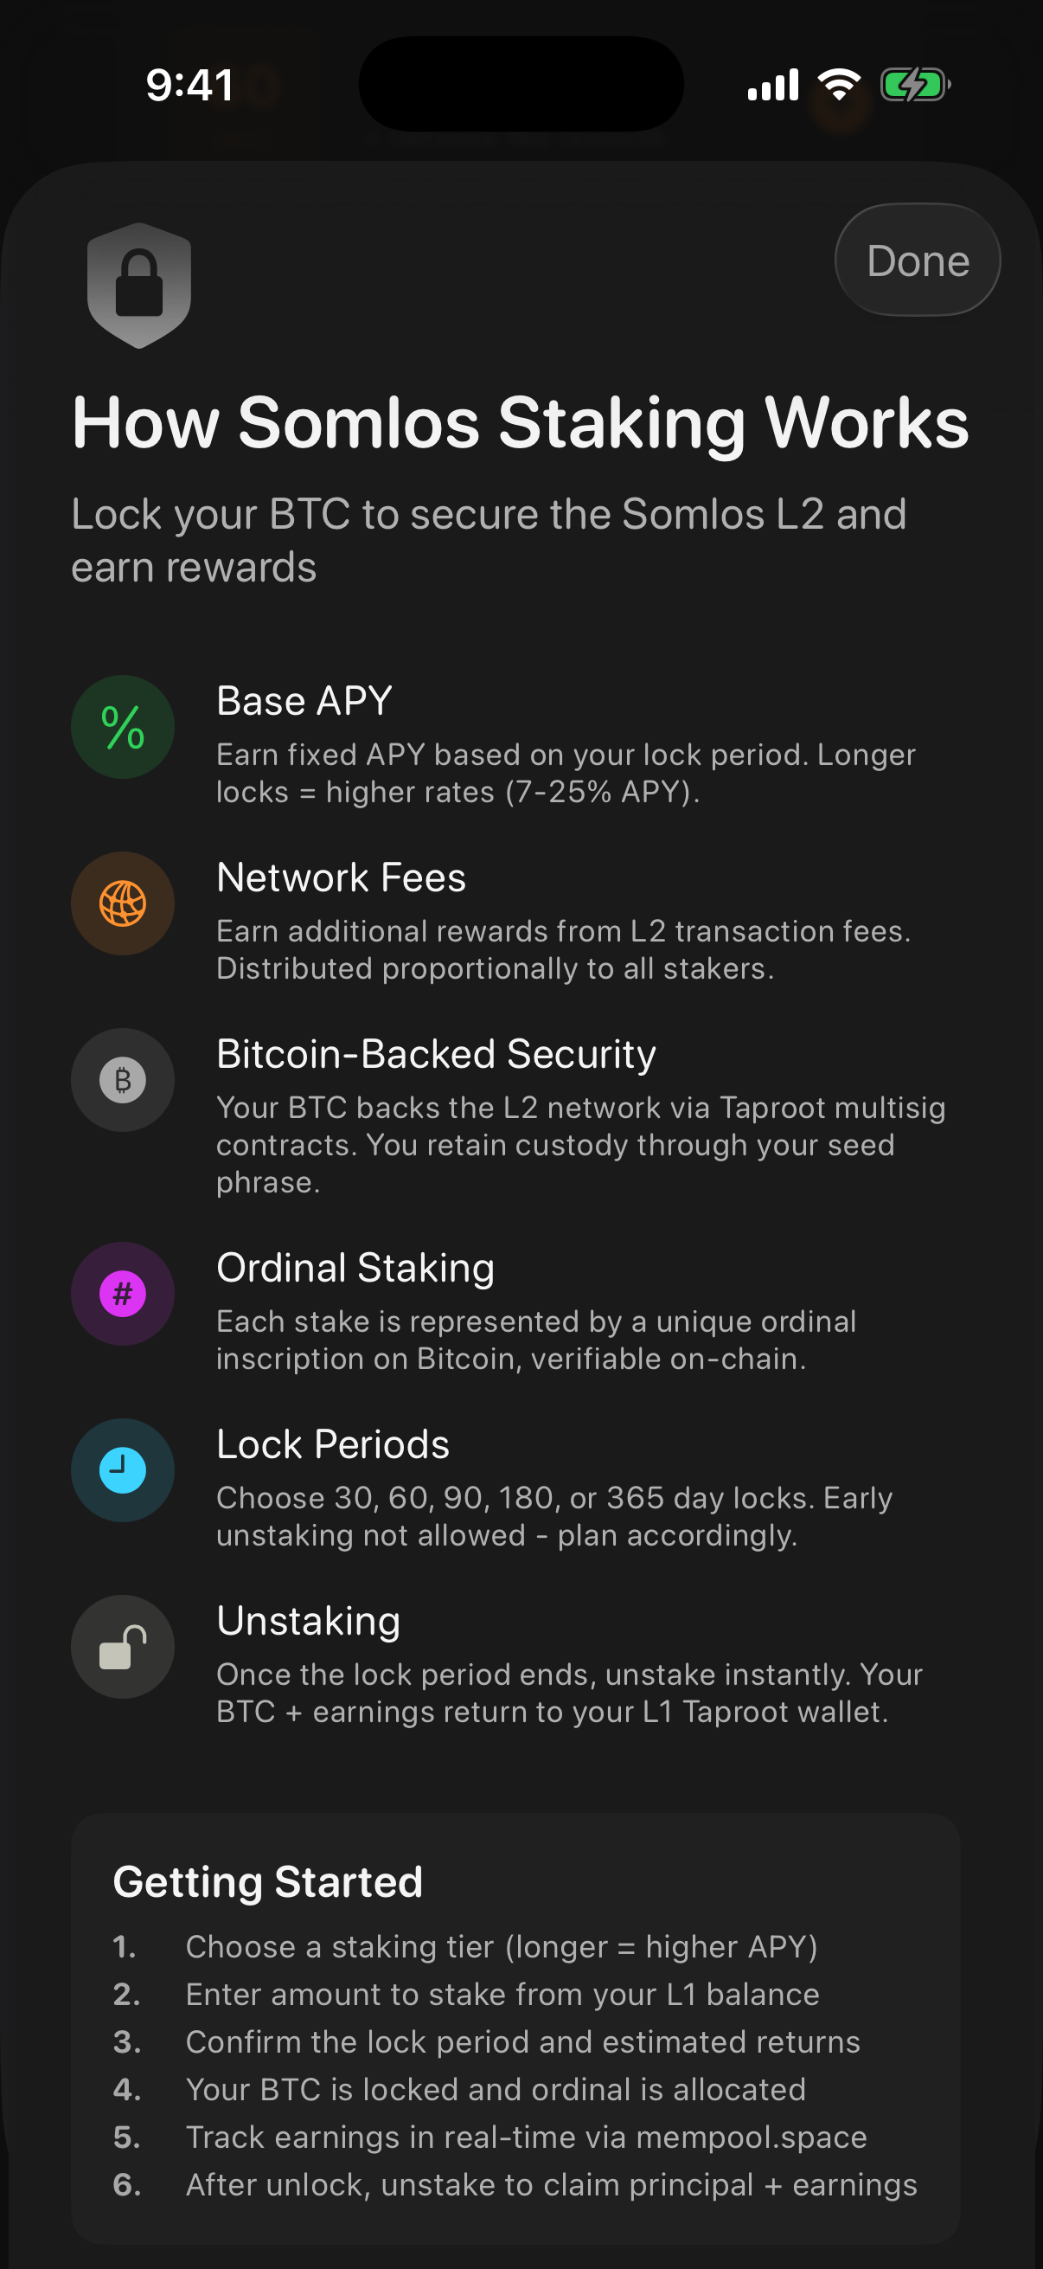Tap the Lock Periods heading
The width and height of the screenshot is (1043, 2269).
[x=333, y=1444]
